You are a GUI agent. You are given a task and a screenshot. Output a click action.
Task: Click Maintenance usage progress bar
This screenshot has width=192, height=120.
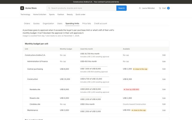(x=91, y=109)
